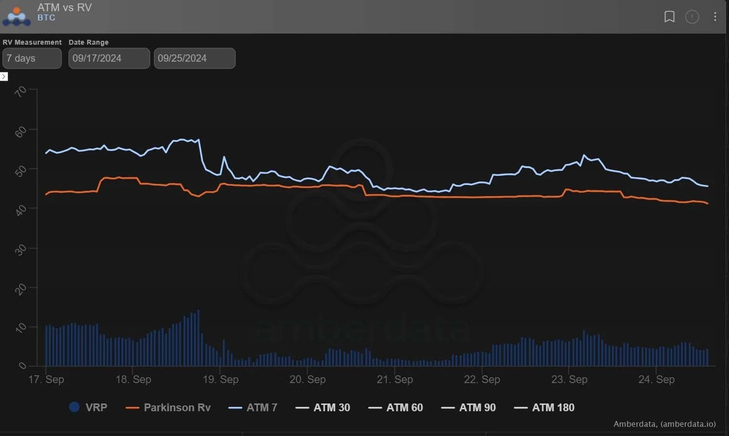Screen dimensions: 729x436
Task: Show the ATM 30 legend series
Action: tap(322, 407)
